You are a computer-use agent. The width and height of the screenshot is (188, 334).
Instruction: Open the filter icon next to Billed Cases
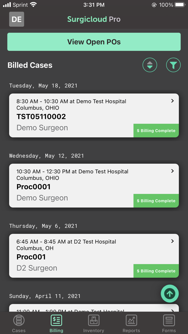tap(173, 65)
